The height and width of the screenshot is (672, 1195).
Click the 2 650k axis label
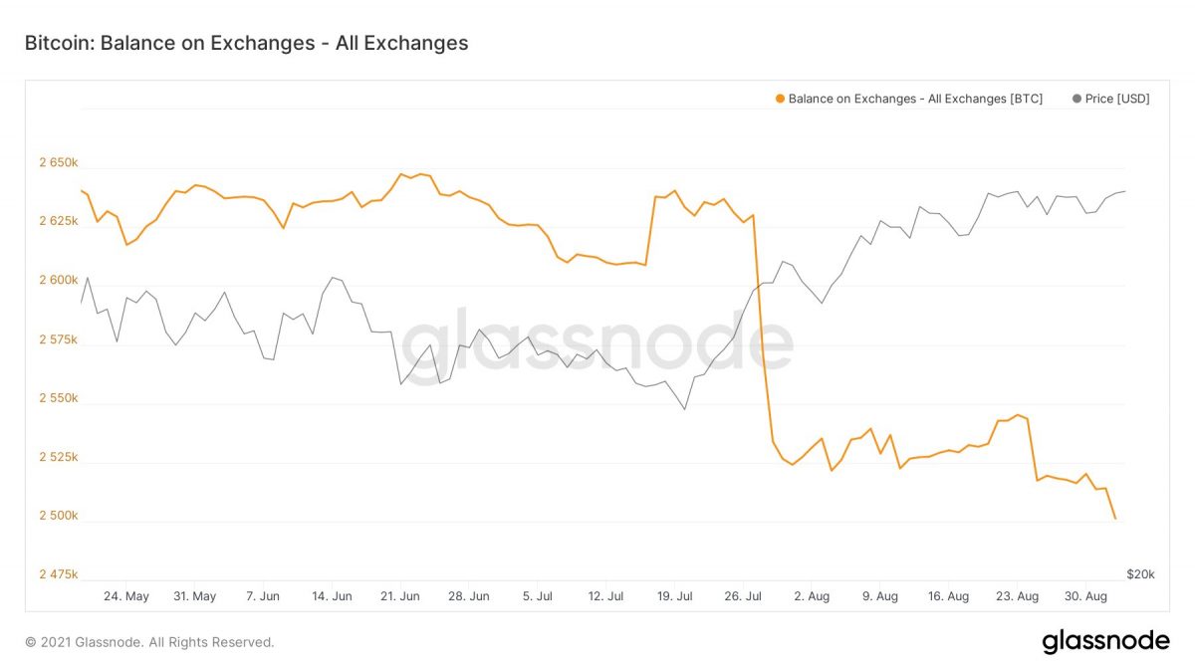click(x=59, y=162)
